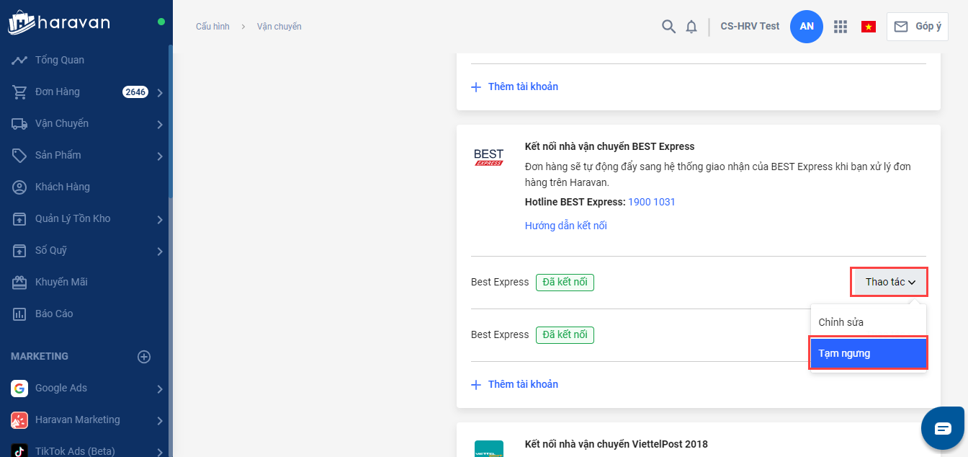The image size is (968, 457).
Task: Open the apps grid icon
Action: pos(840,27)
